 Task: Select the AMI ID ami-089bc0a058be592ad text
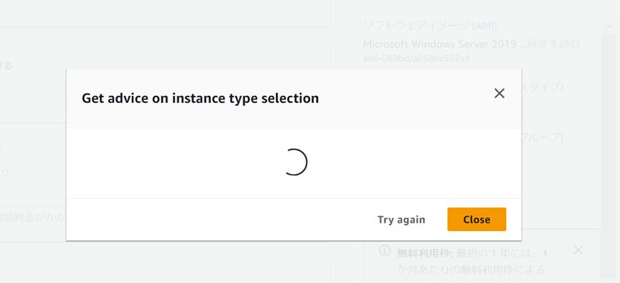tap(416, 59)
